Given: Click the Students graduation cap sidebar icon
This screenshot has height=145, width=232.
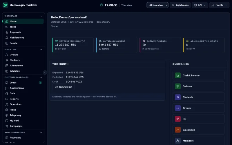Looking at the screenshot, I should click(7, 60).
